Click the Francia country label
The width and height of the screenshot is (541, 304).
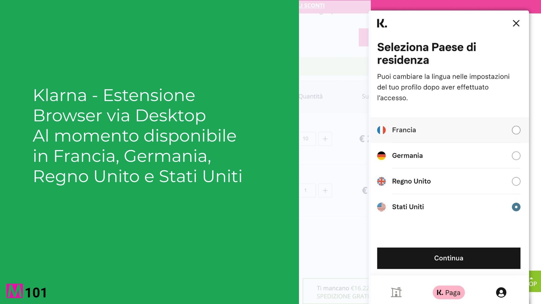404,130
